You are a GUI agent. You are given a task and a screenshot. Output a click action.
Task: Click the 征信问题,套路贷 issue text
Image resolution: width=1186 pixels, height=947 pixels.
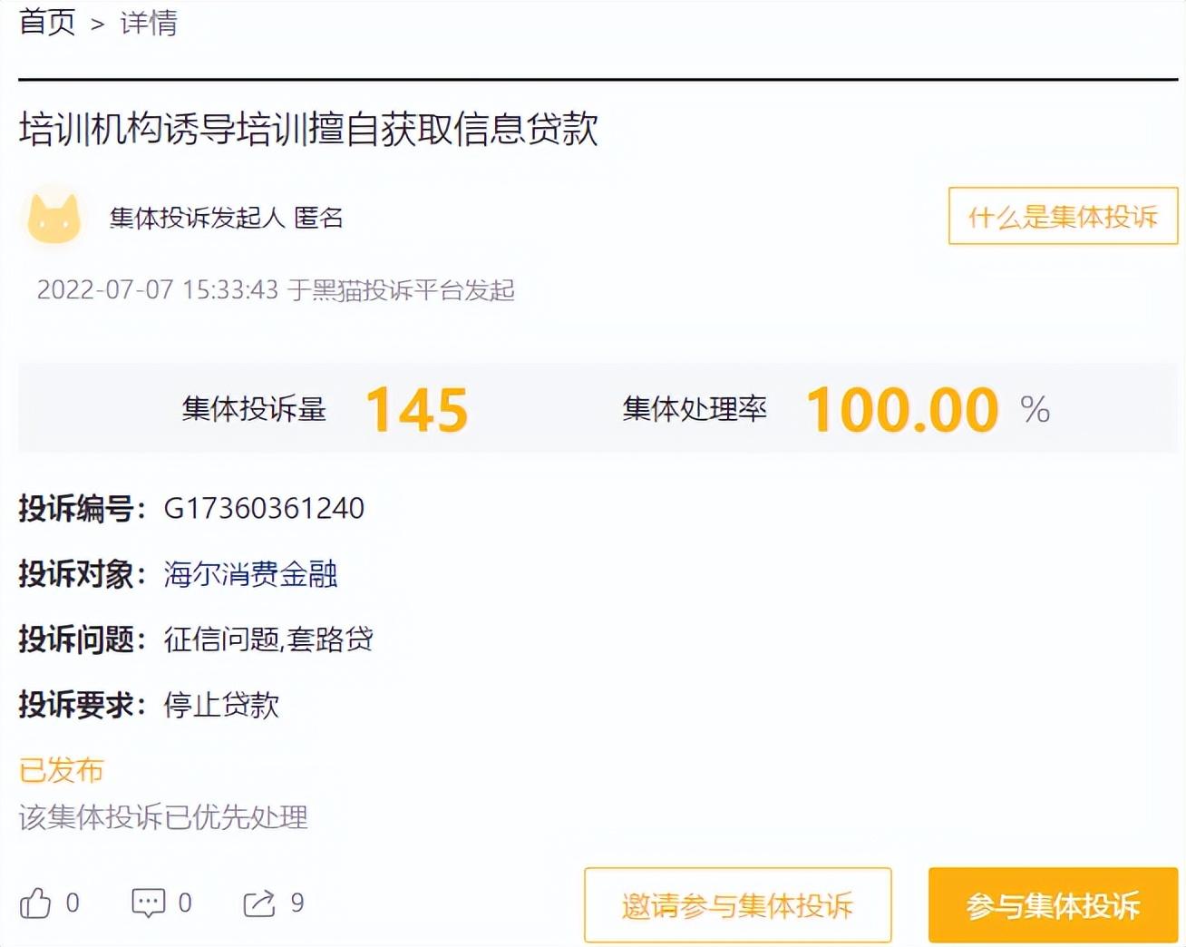[268, 639]
